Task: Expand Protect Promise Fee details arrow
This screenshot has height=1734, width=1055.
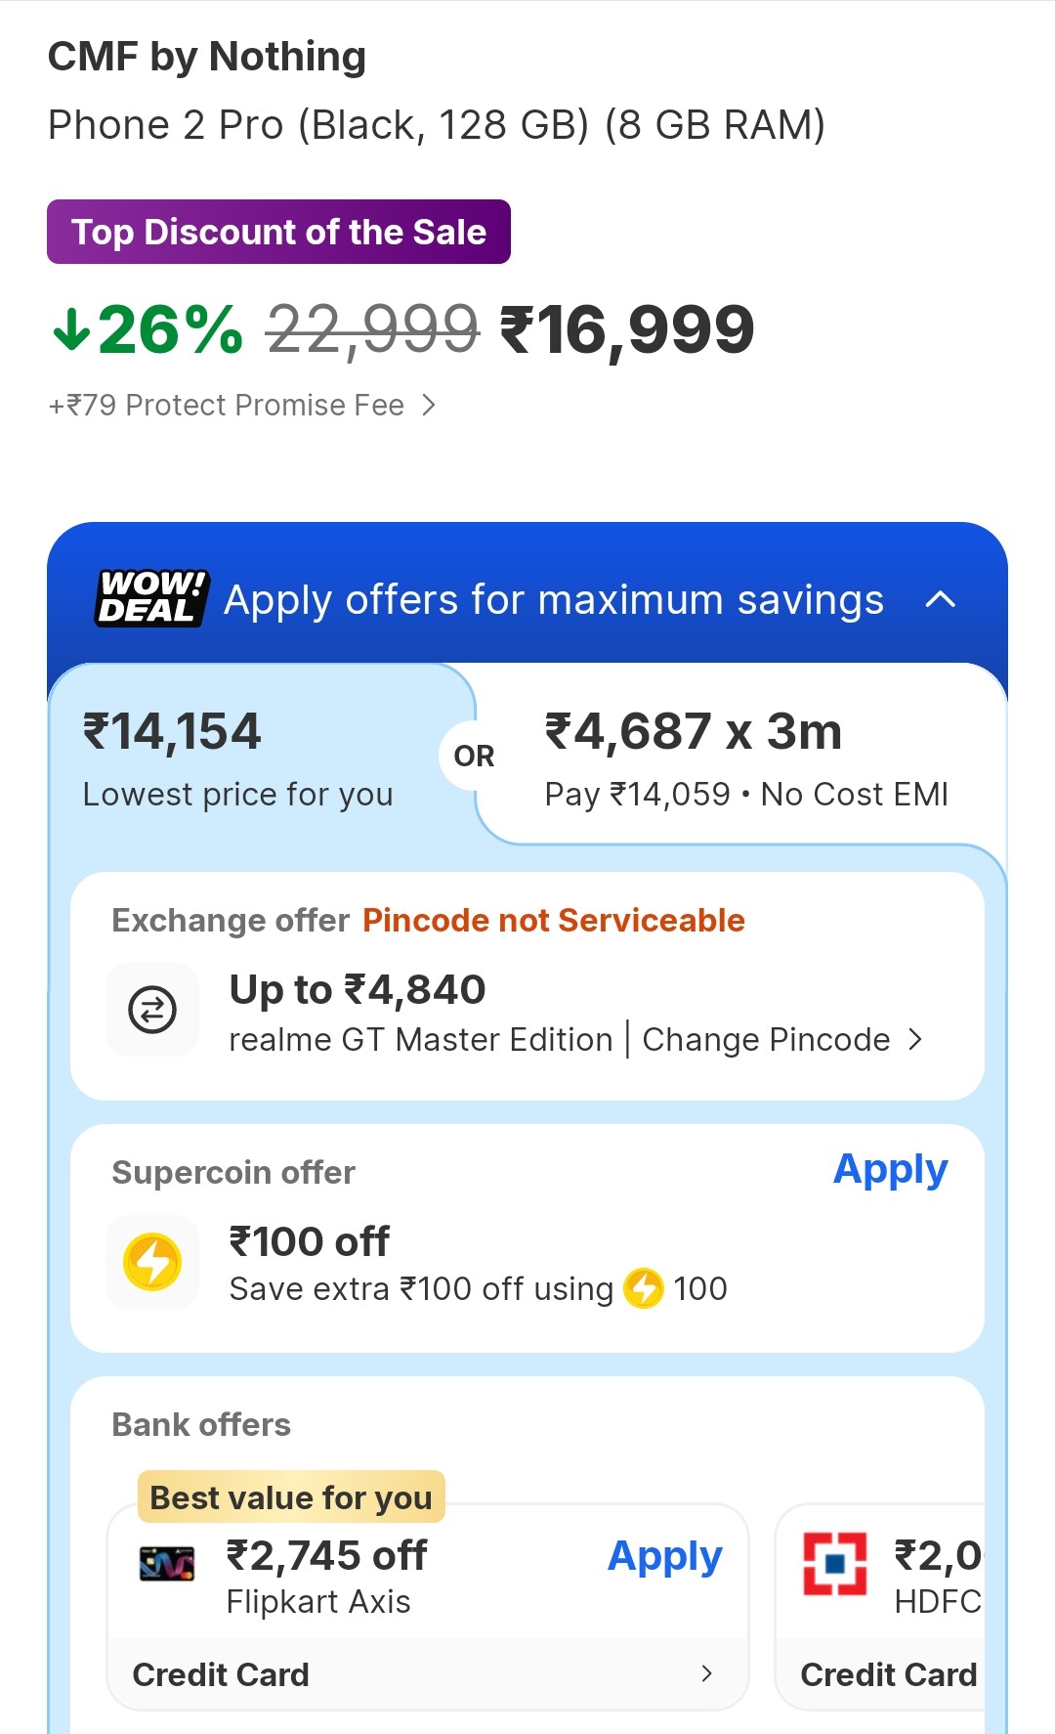Action: tap(429, 405)
